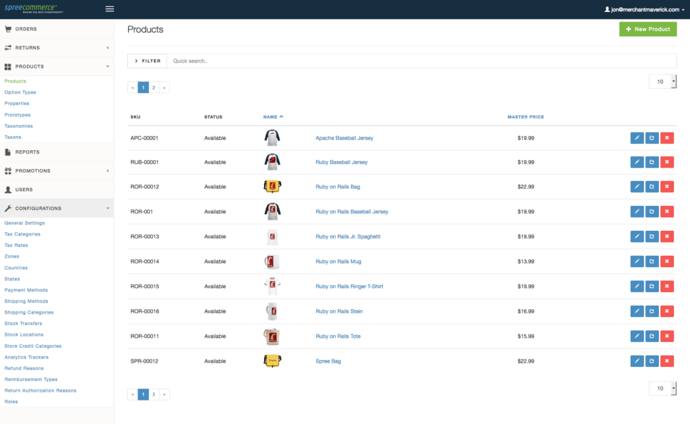690x424 pixels.
Task: Open Tax Rates in sidebar
Action: pos(16,245)
